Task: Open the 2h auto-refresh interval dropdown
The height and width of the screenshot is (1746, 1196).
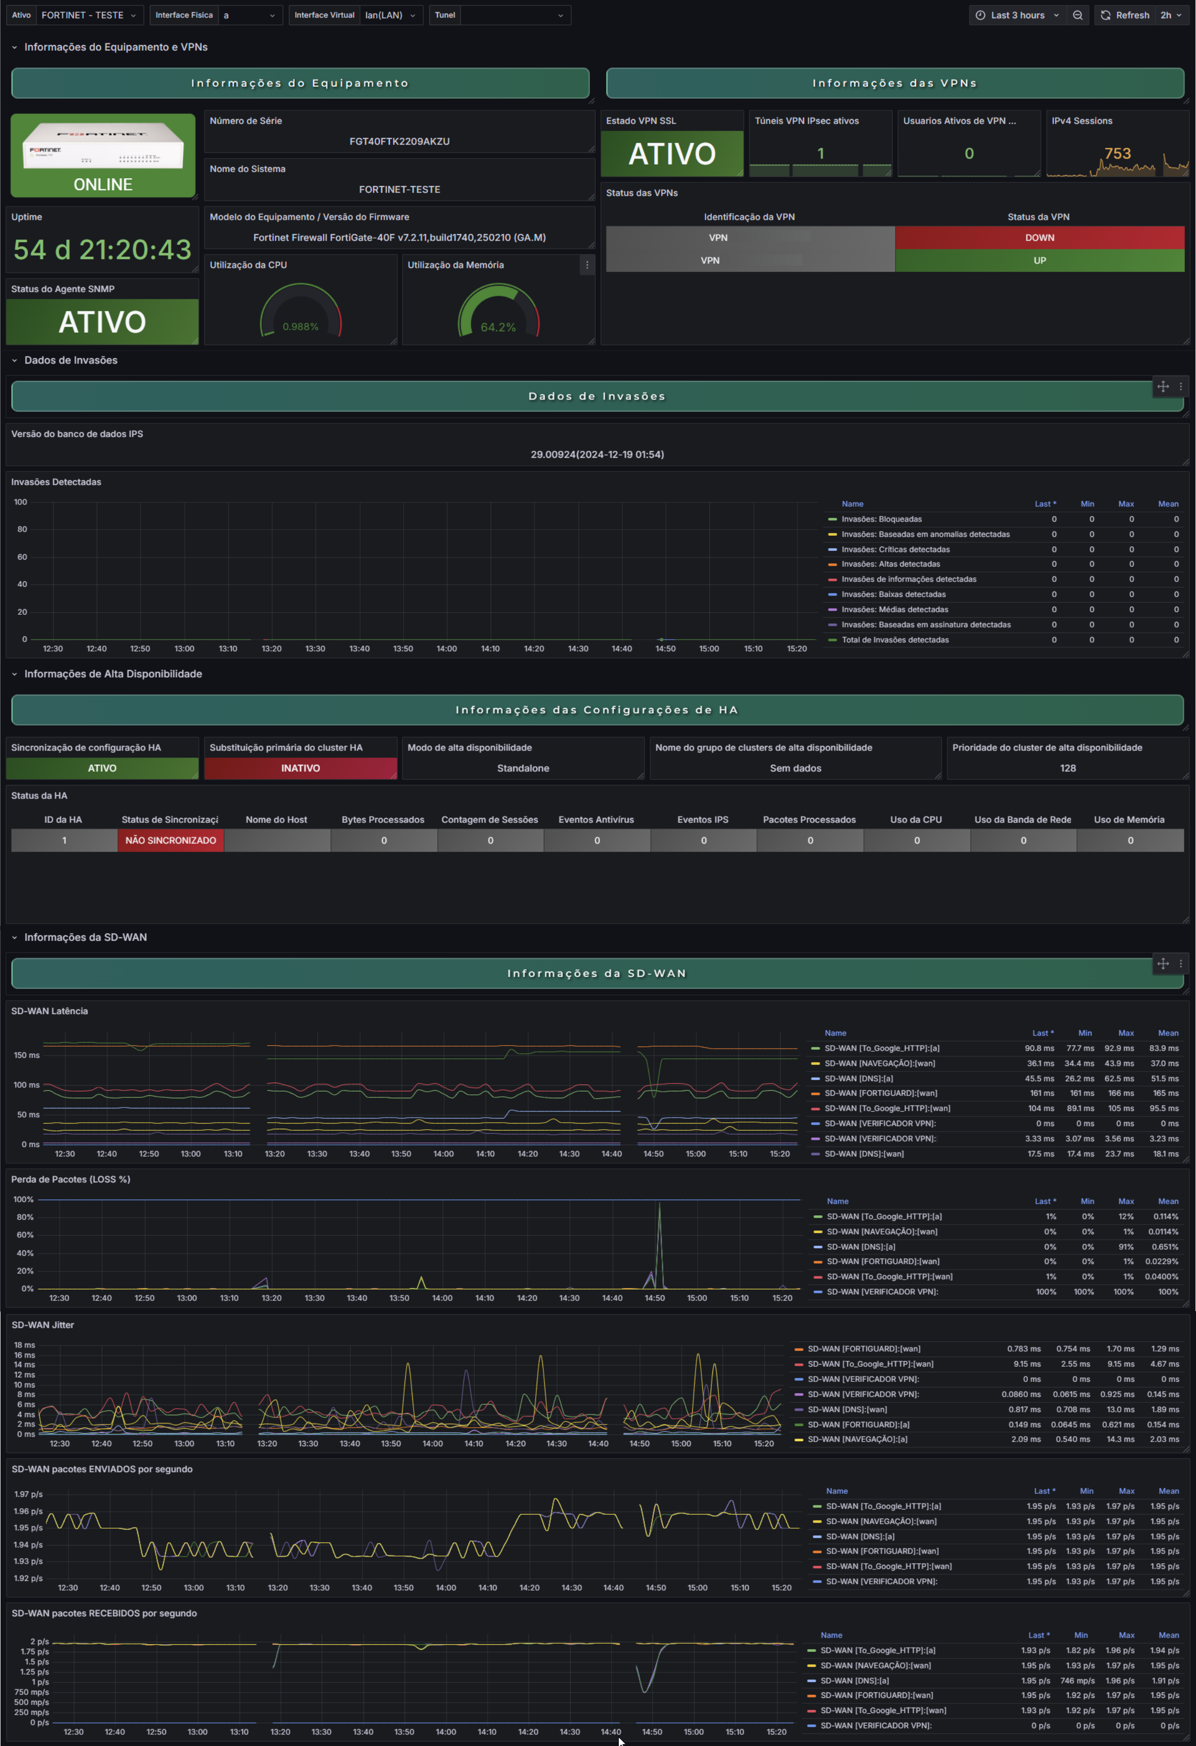Action: (x=1171, y=15)
